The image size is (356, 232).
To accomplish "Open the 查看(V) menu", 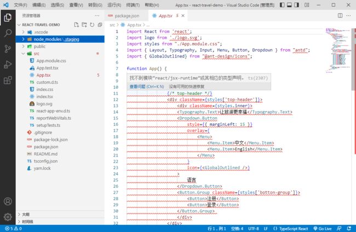I will click(76, 5).
